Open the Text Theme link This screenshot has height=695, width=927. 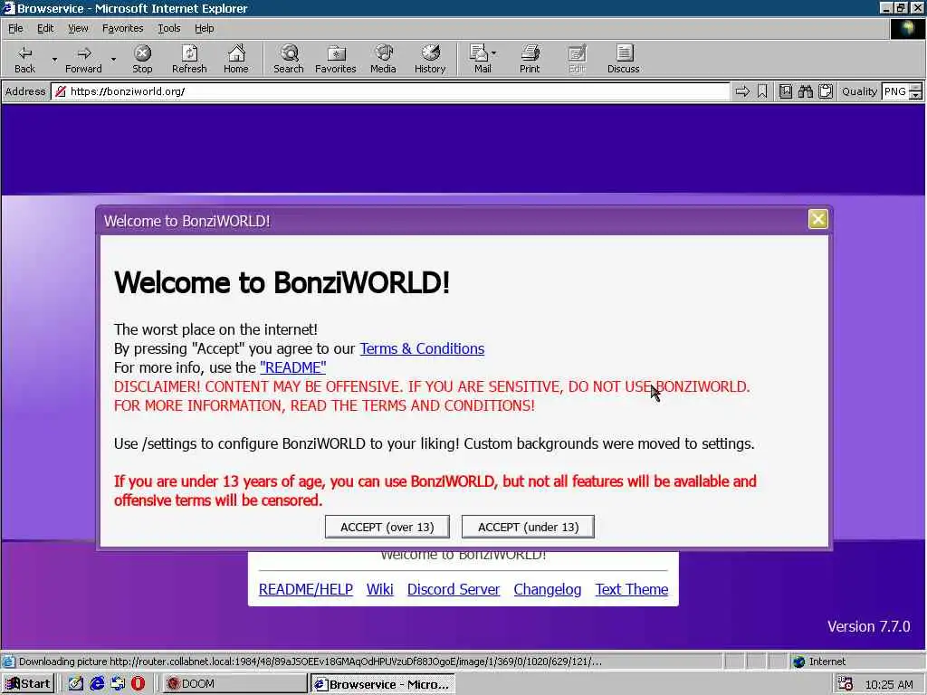[632, 589]
